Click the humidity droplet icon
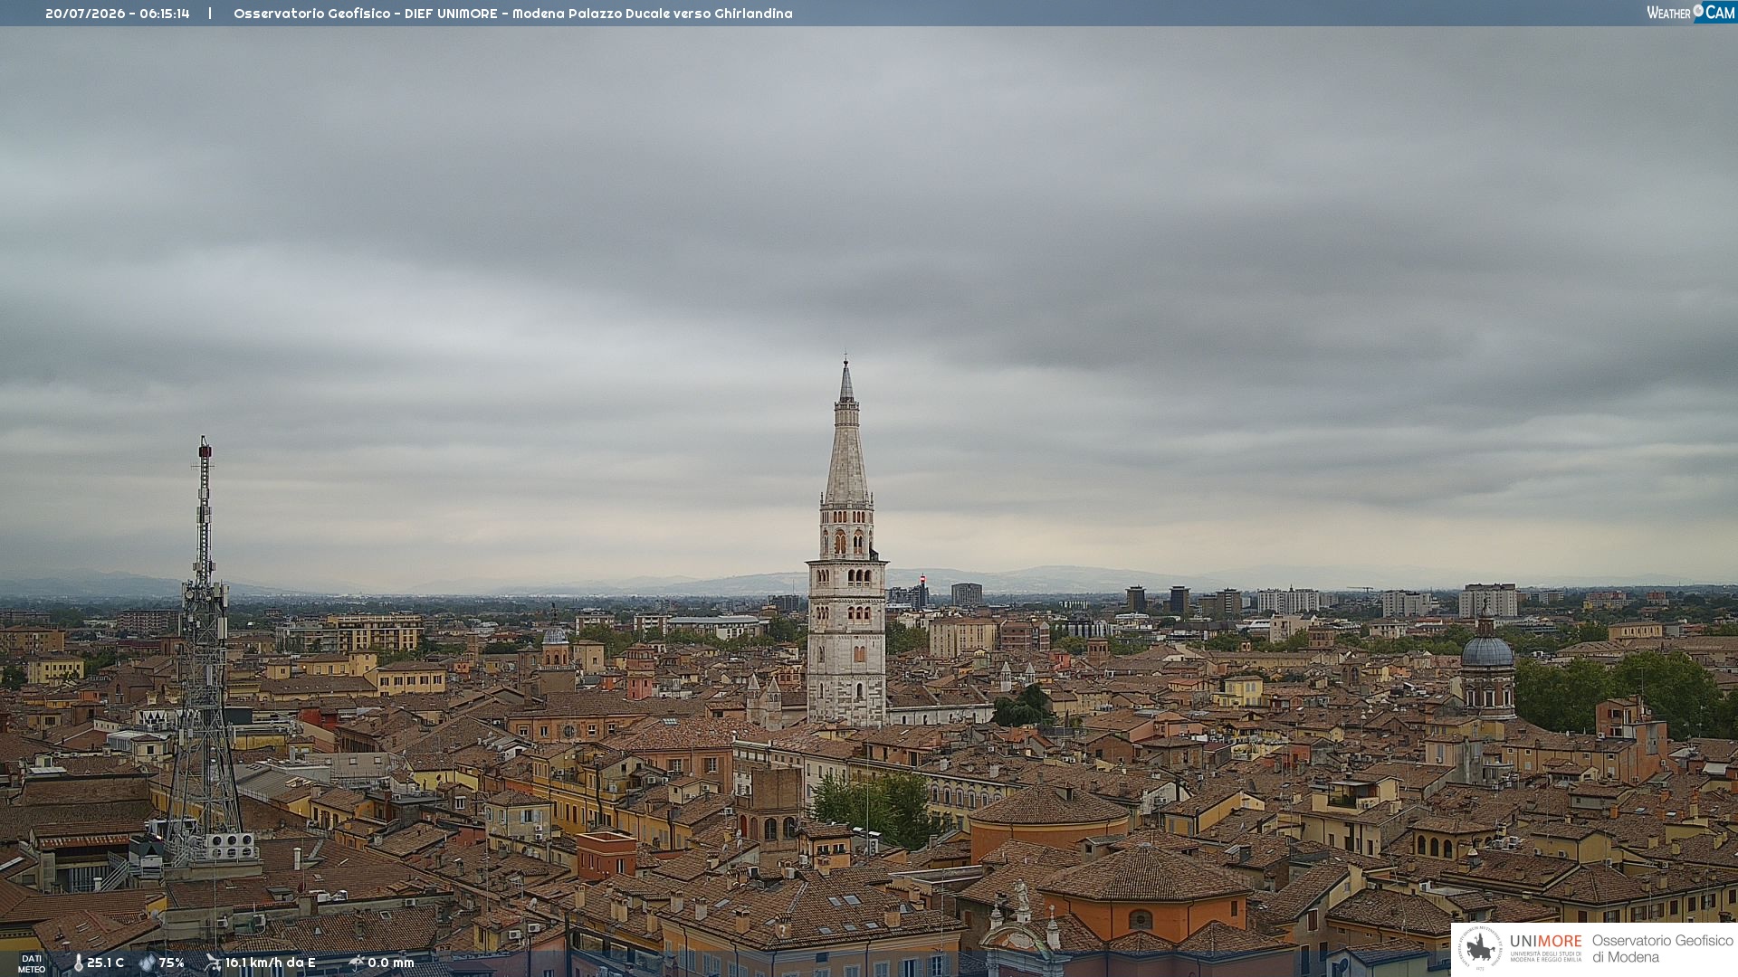 pyautogui.click(x=147, y=963)
